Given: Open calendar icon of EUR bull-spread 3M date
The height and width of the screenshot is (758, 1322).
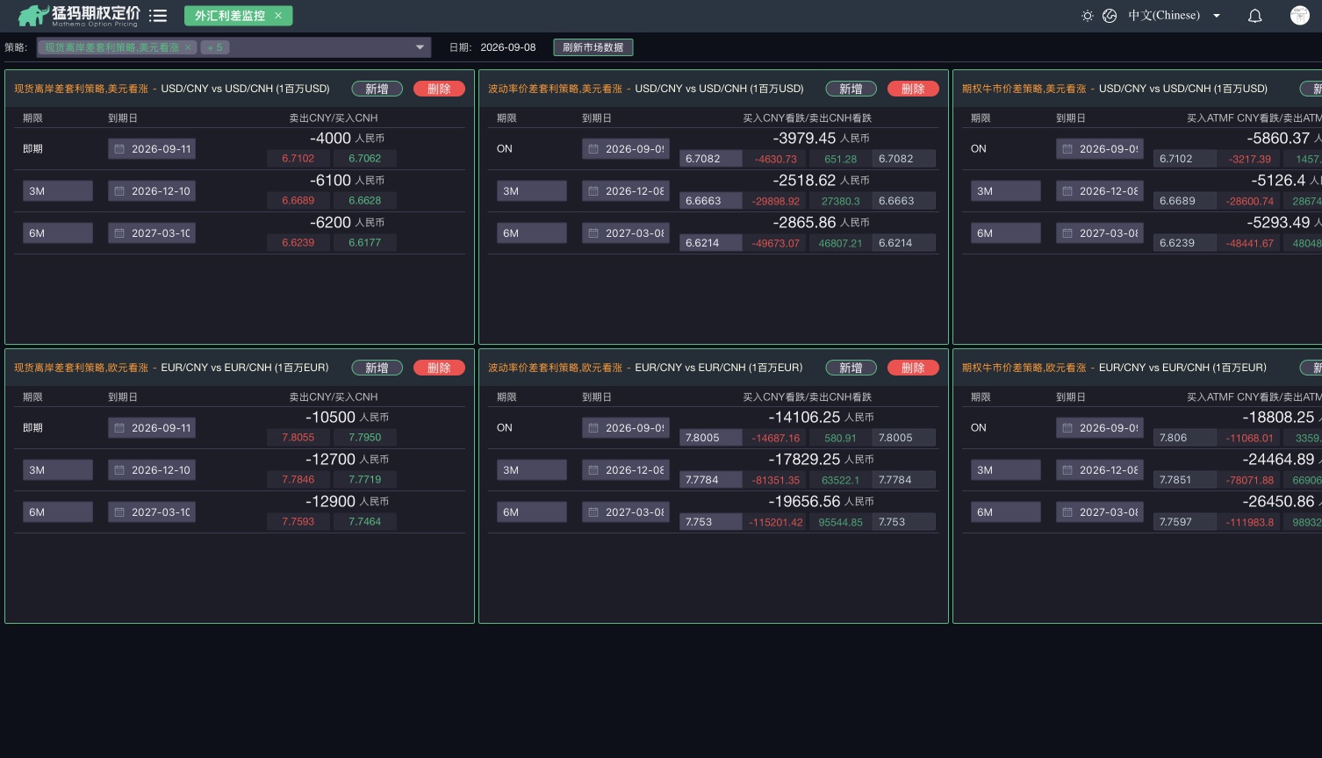Looking at the screenshot, I should tap(1067, 470).
